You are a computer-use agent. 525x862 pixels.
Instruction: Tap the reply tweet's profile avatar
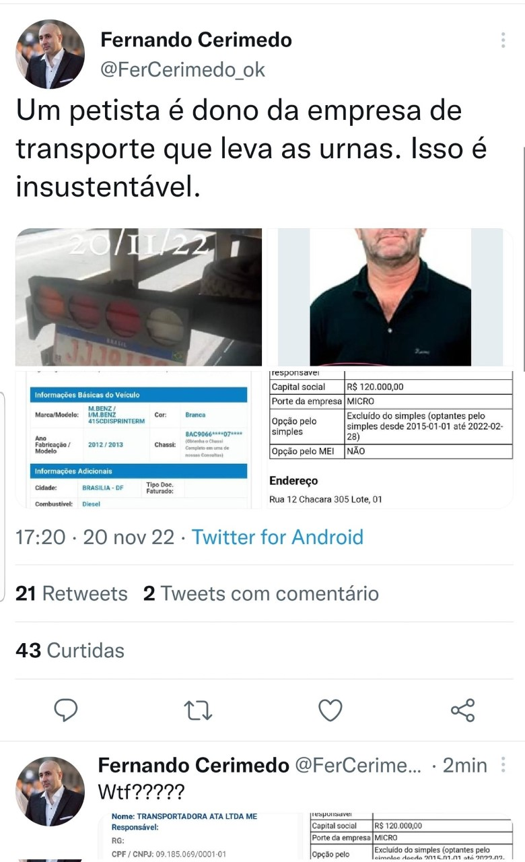(x=50, y=791)
